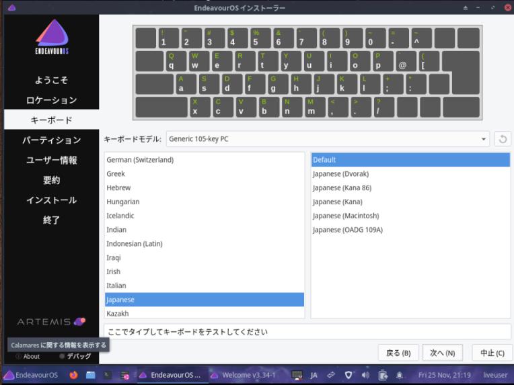Cancel installation with 中止 (C)

(x=492, y=353)
